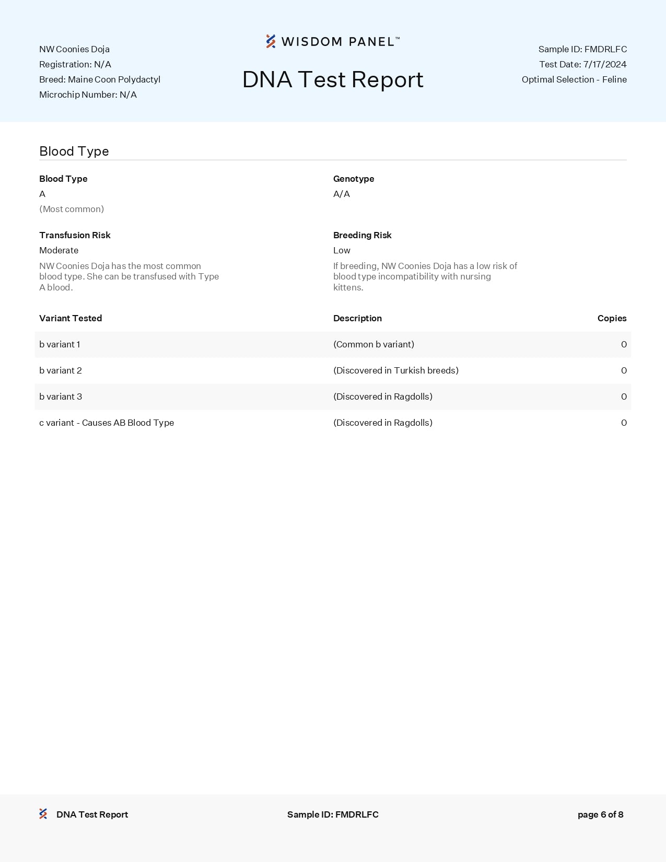The height and width of the screenshot is (862, 666).
Task: Select the Blood Type section heading
Action: click(74, 152)
